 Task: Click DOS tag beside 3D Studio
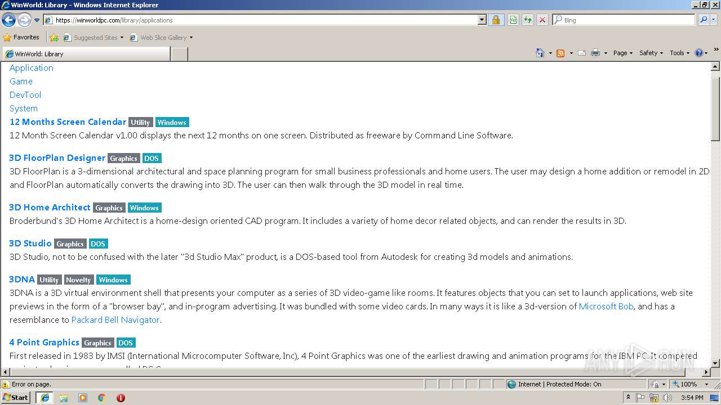coord(98,244)
